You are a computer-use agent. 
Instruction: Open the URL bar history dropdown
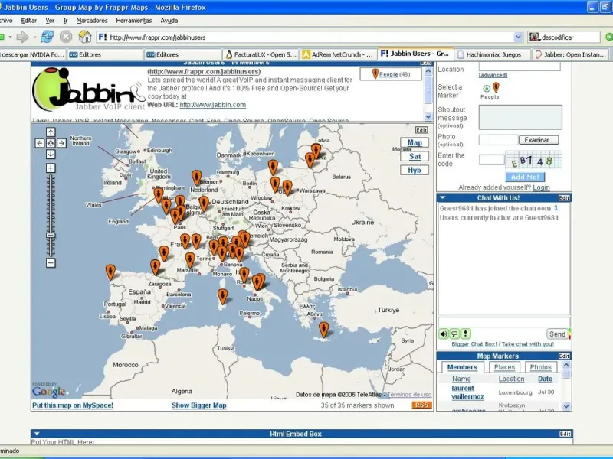pyautogui.click(x=517, y=37)
